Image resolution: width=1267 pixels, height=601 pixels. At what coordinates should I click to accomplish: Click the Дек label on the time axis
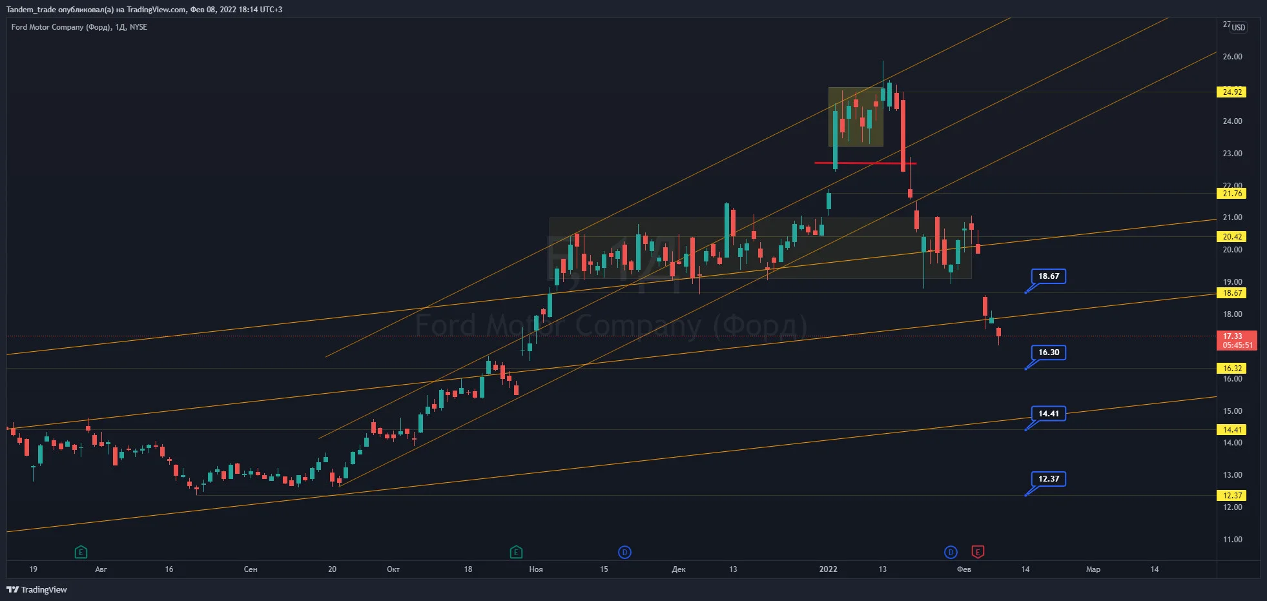pyautogui.click(x=678, y=569)
